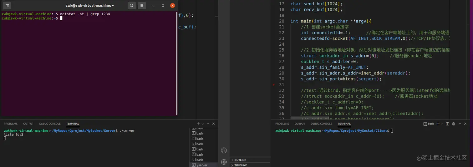Click 'char recv_buf[1024];' code line
The image size is (473, 167).
[317, 9]
